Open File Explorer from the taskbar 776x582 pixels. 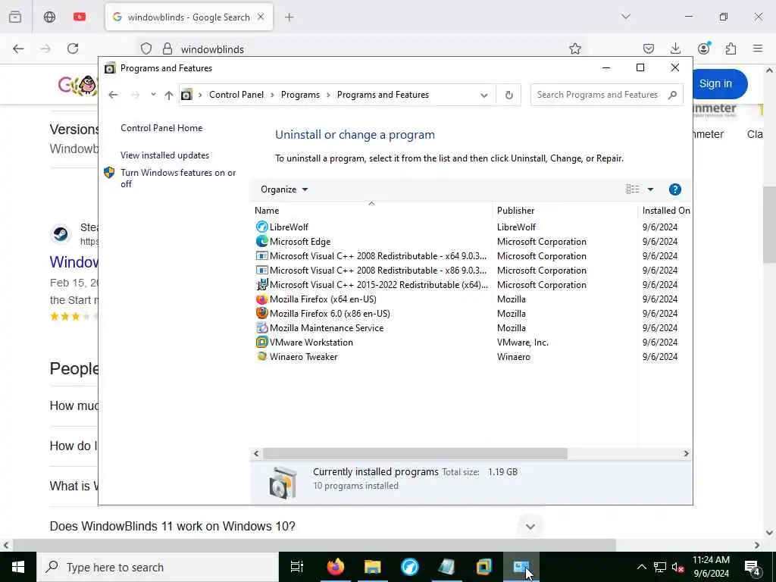[373, 567]
